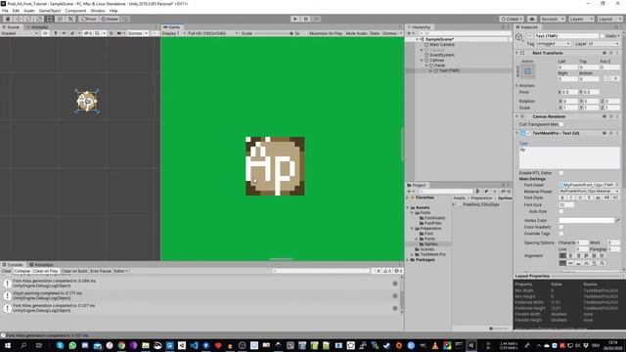
Task: Select the Move tool in Unity toolbar
Action: (x=18, y=19)
